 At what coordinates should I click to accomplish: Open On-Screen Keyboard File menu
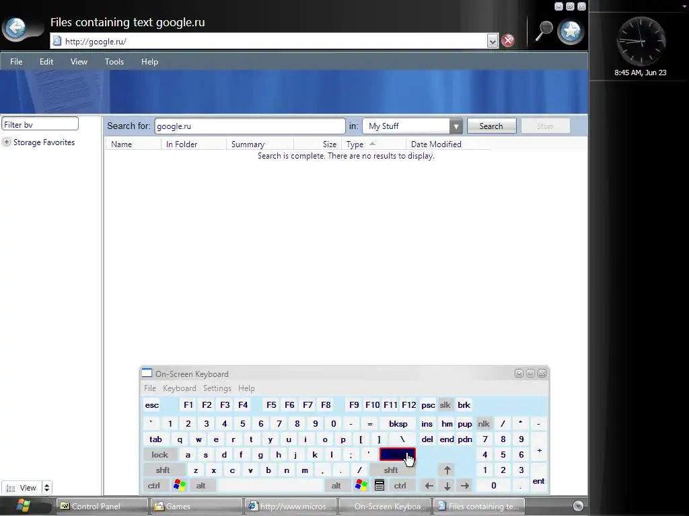pos(150,388)
